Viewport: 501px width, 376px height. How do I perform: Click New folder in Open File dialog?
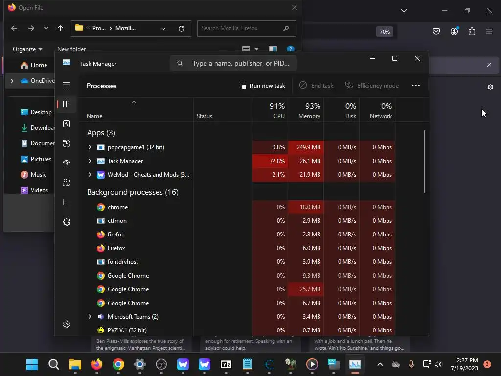pos(71,49)
